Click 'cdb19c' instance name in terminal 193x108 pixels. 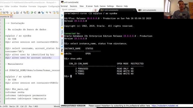pos(68,54)
